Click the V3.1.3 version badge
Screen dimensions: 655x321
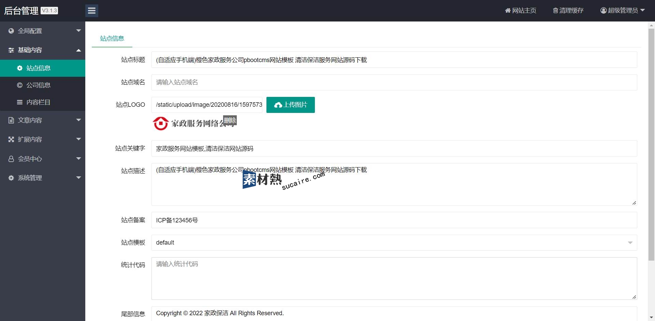pos(49,11)
